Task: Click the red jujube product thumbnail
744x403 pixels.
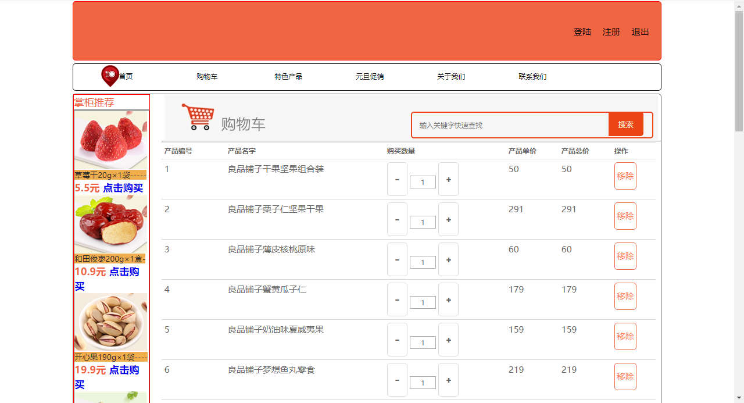Action: [x=111, y=224]
